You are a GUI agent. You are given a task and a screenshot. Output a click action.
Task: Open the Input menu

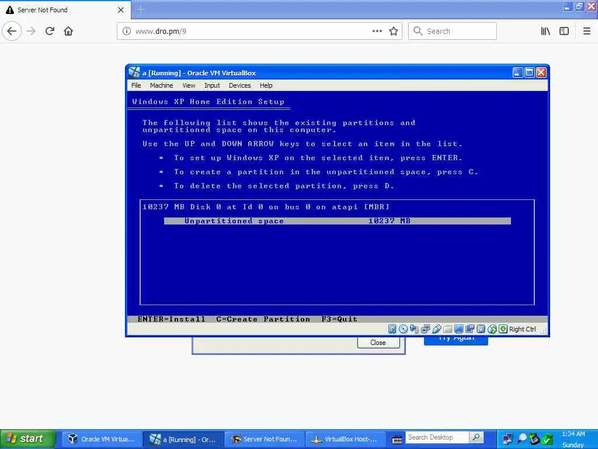212,85
